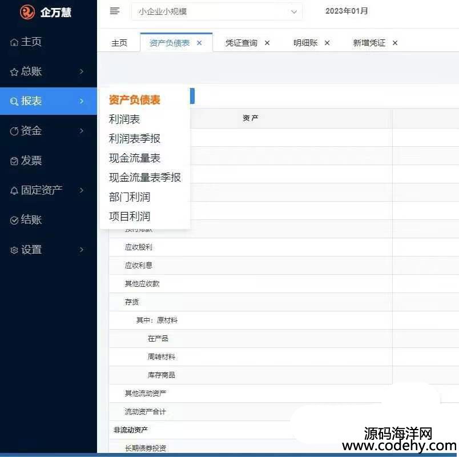Screen dimensions: 459x457
Task: Click the 固定资产 bell icon
Action: pyautogui.click(x=14, y=191)
